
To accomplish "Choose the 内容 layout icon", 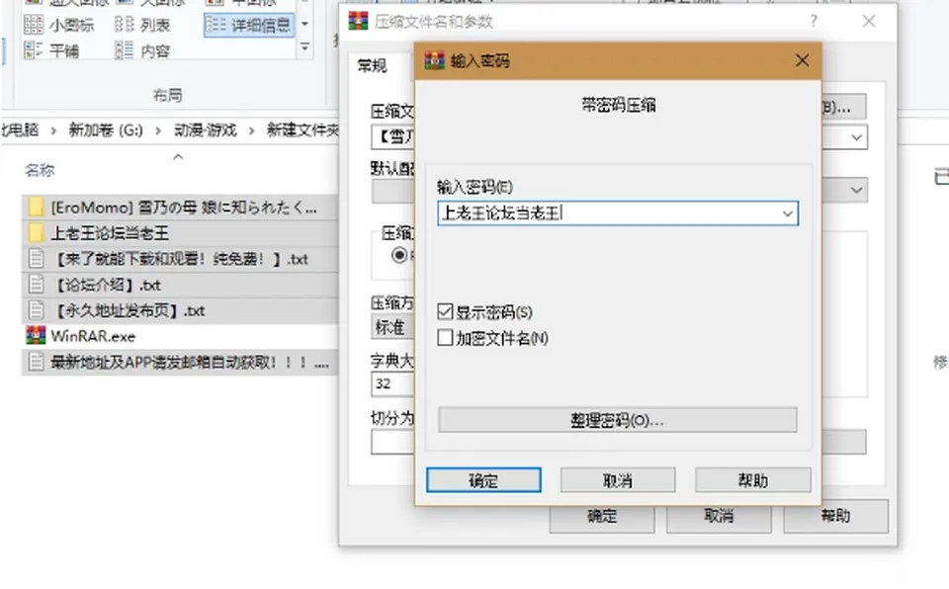I will coord(125,50).
